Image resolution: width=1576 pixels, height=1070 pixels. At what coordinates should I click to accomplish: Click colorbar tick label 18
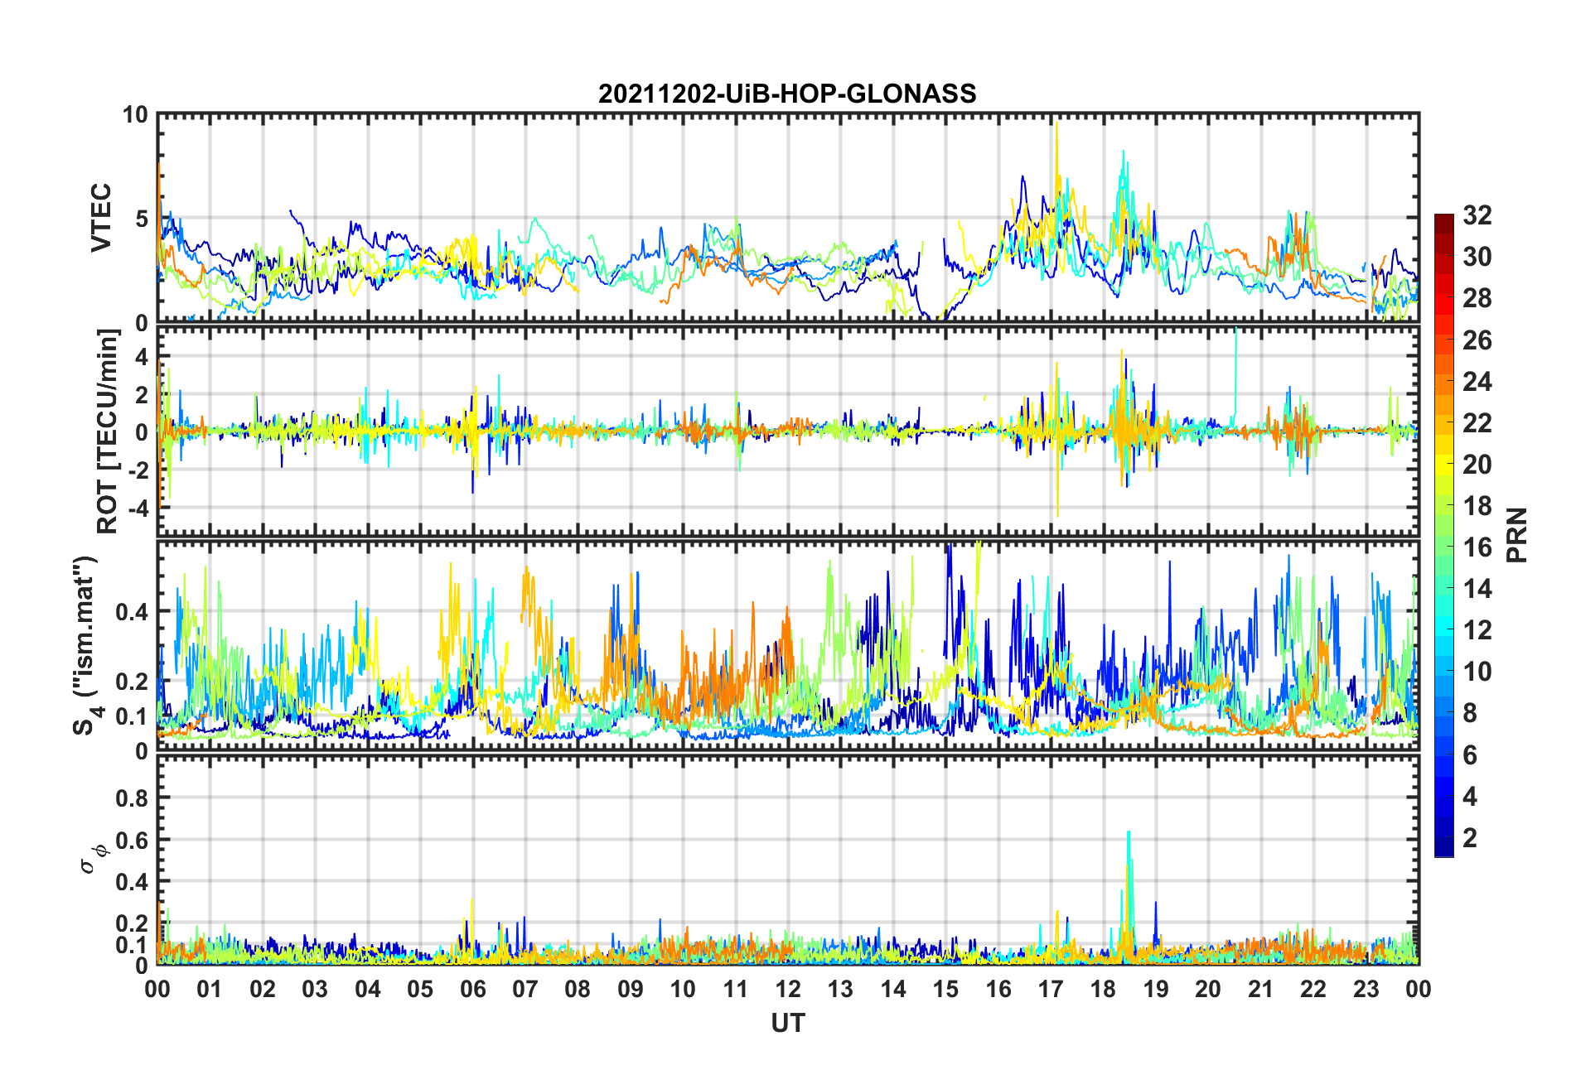click(x=1477, y=505)
